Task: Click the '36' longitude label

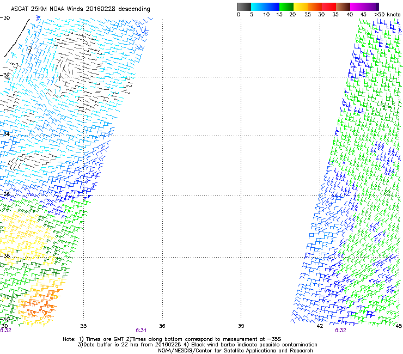Action: 162,326
